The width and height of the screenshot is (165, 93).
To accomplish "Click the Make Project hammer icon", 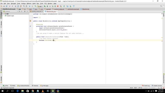I will click(36, 6).
